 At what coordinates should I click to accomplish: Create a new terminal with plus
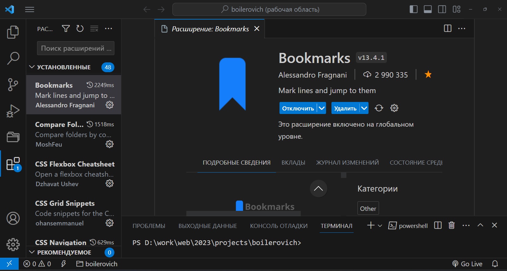click(x=371, y=225)
